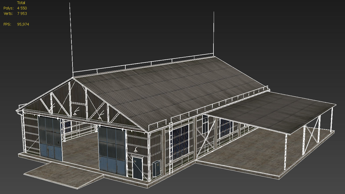The image size is (345, 194).
Task: Click the vertex count value '7 953'
Action: click(x=22, y=13)
